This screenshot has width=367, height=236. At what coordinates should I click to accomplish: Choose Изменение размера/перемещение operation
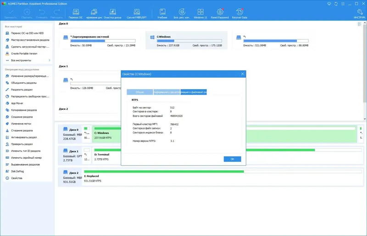[27, 76]
